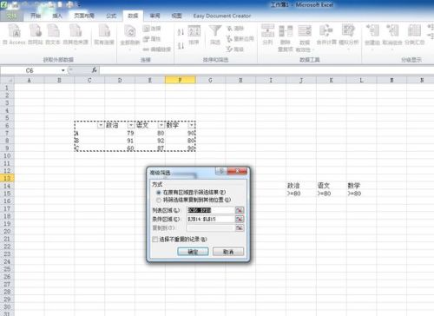The height and width of the screenshot is (316, 434).
Task: Click the Criteria range (条件区域) range selector icon
Action: pos(240,219)
